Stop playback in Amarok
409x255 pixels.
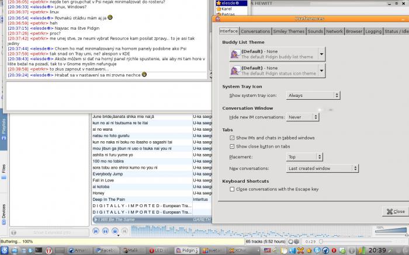pyautogui.click(x=115, y=231)
